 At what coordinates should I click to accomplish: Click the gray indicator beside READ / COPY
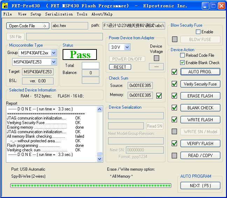(174, 156)
